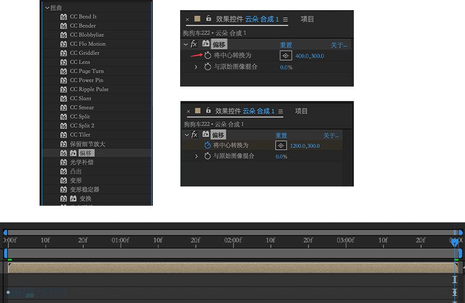This screenshot has height=303, width=465.
Task: Click the 400.0,300.0 center value
Action: [x=309, y=56]
